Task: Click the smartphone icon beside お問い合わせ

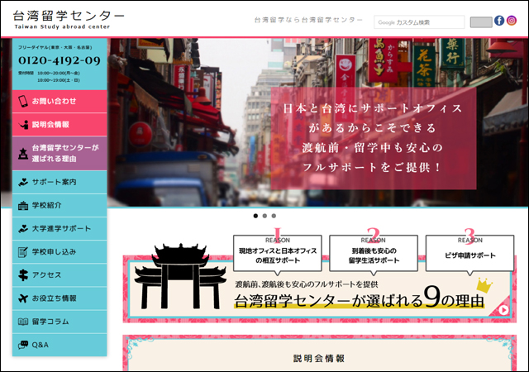Action: tap(23, 102)
